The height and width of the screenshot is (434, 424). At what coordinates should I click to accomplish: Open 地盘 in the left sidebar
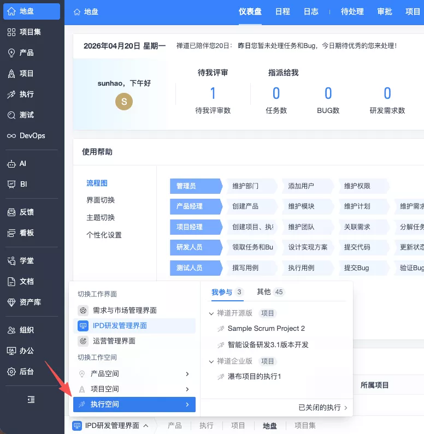coord(32,11)
